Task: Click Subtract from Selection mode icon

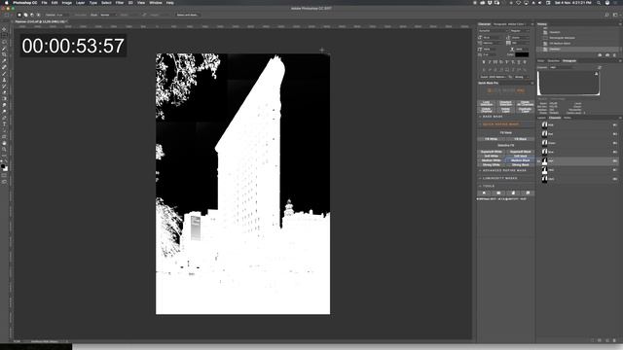Action: pos(32,15)
